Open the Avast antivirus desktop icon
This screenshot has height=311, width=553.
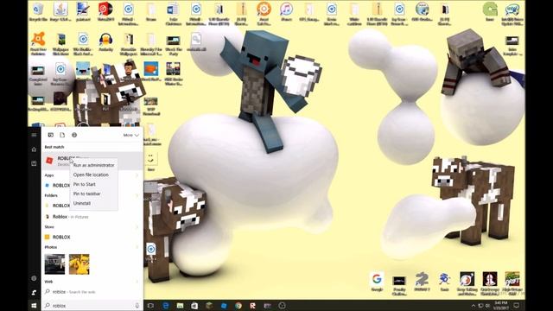click(38, 43)
